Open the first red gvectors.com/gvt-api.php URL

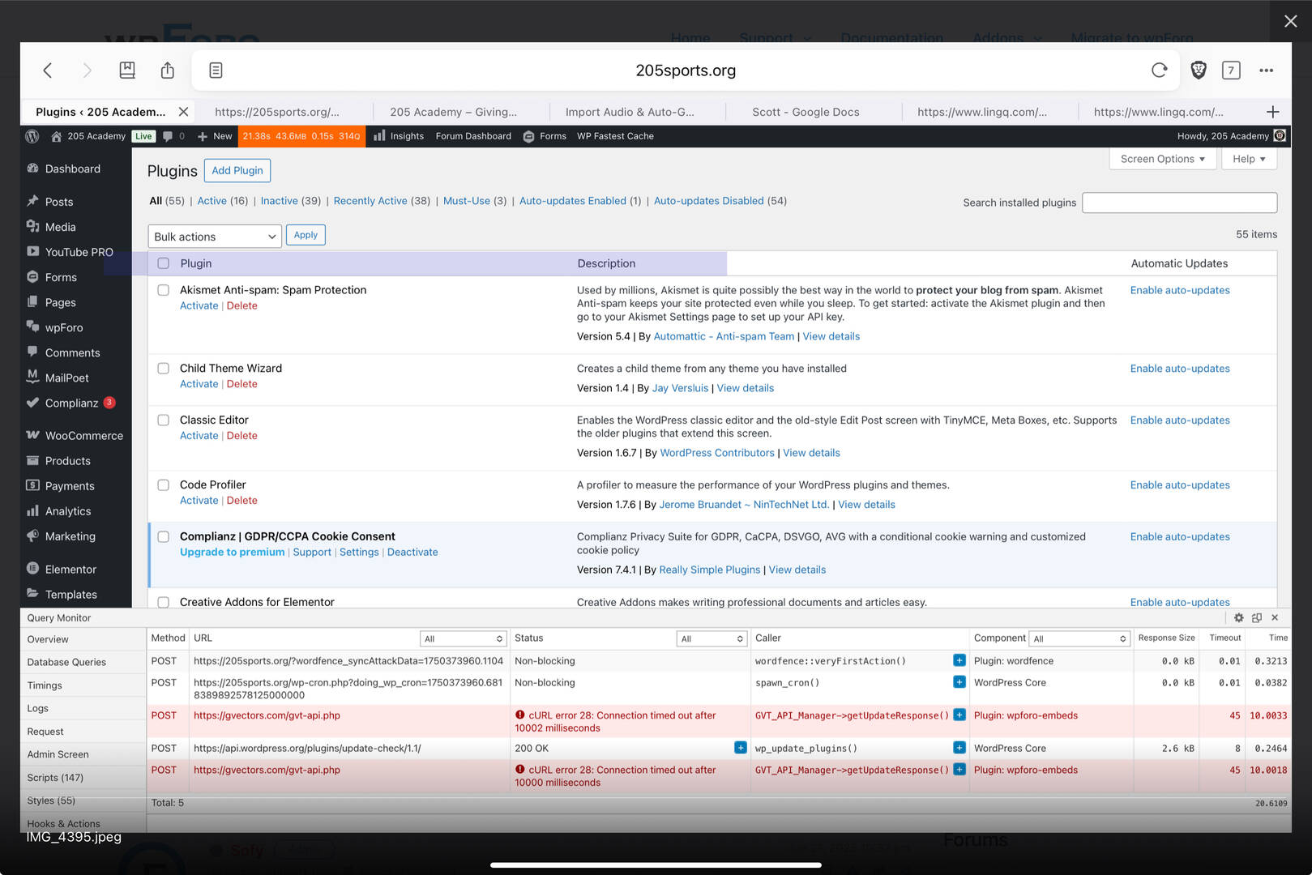point(267,715)
